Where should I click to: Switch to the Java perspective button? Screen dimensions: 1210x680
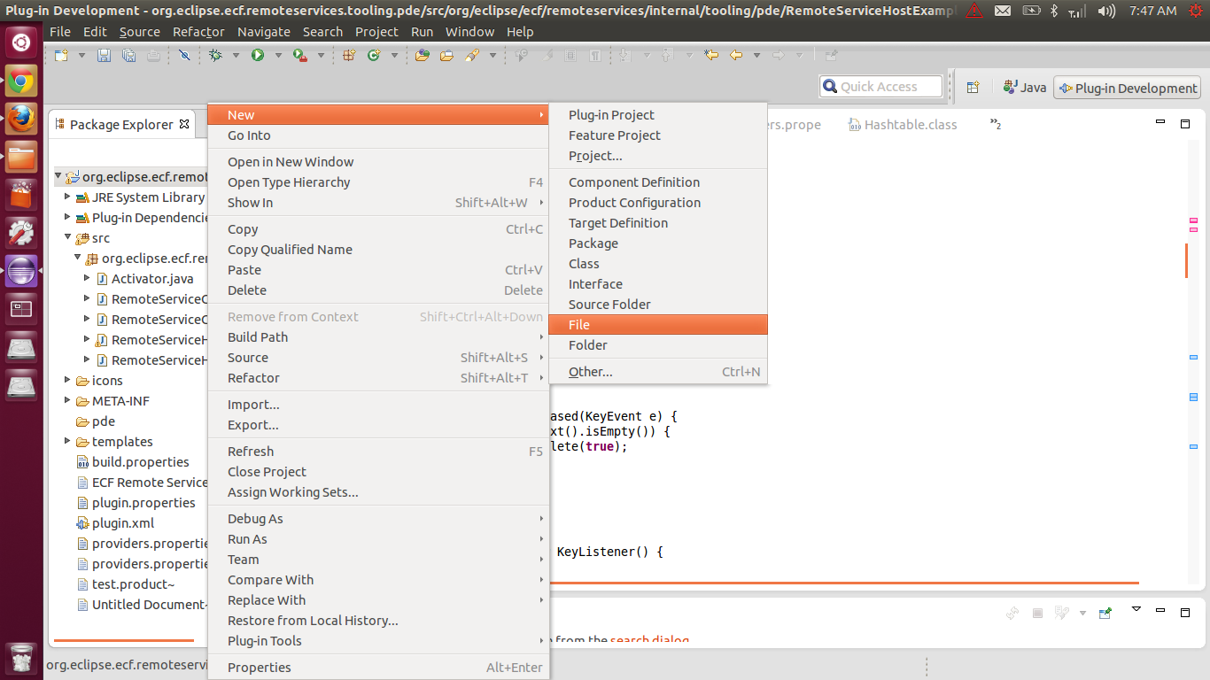[1025, 88]
